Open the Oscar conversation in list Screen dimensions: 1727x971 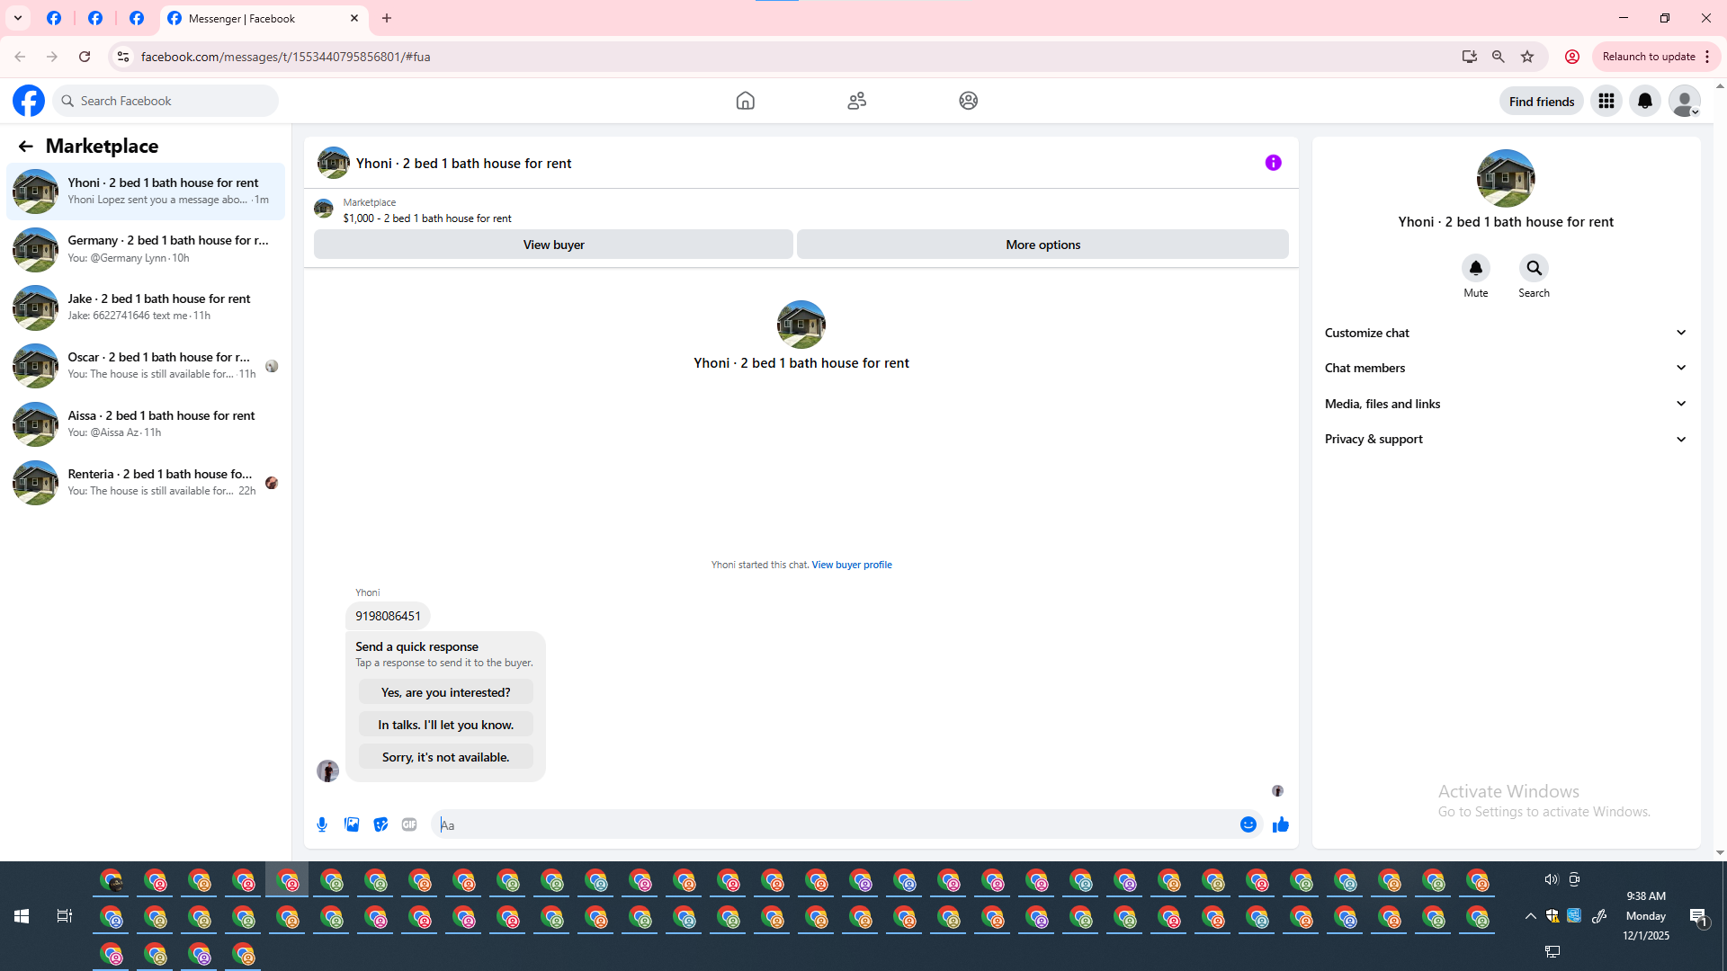[146, 366]
